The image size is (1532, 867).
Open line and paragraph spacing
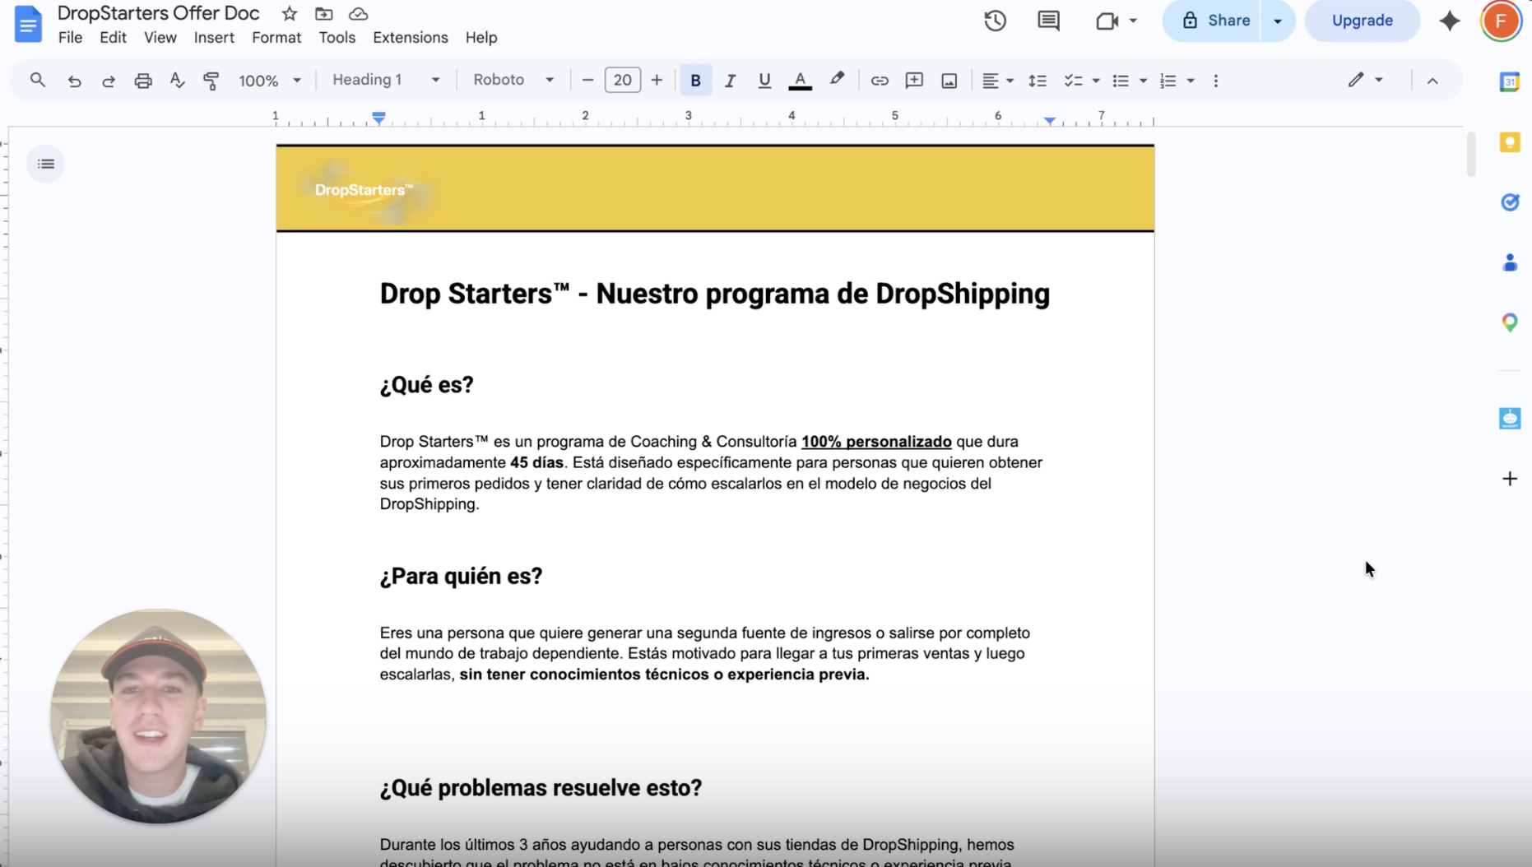pyautogui.click(x=1038, y=81)
